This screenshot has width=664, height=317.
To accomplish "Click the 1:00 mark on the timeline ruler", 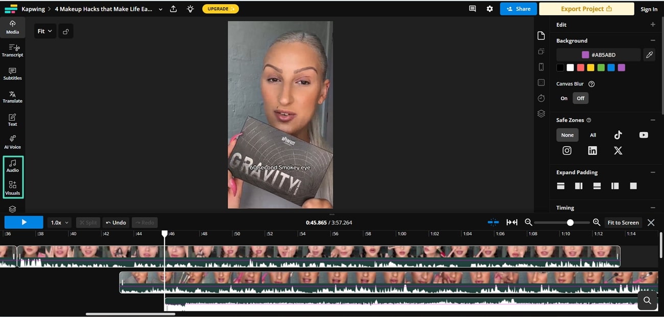I will [403, 234].
